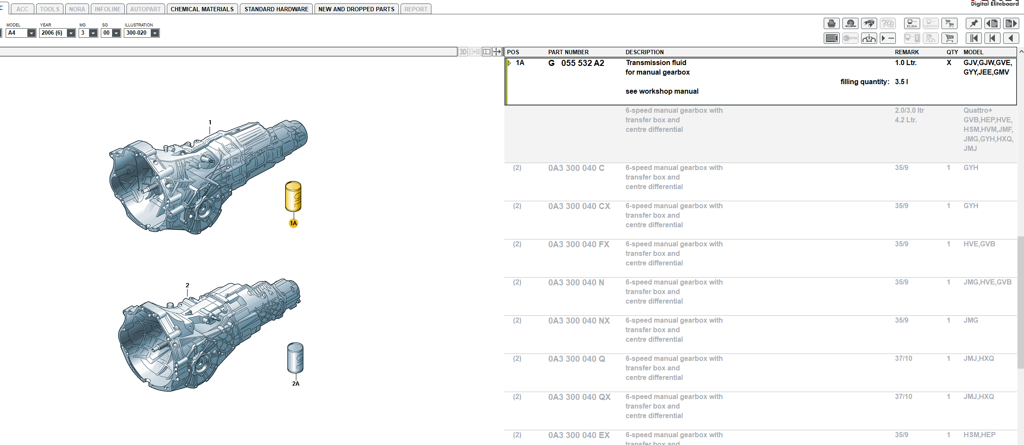Click the grey fluid can image
The height and width of the screenshot is (445, 1024).
click(x=295, y=358)
